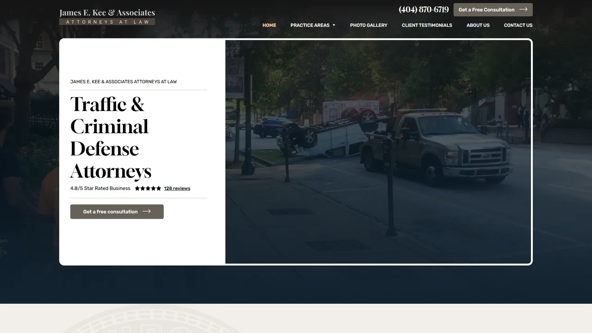The image size is (592, 333).
Task: Click the five-star rating icons
Action: (148, 188)
